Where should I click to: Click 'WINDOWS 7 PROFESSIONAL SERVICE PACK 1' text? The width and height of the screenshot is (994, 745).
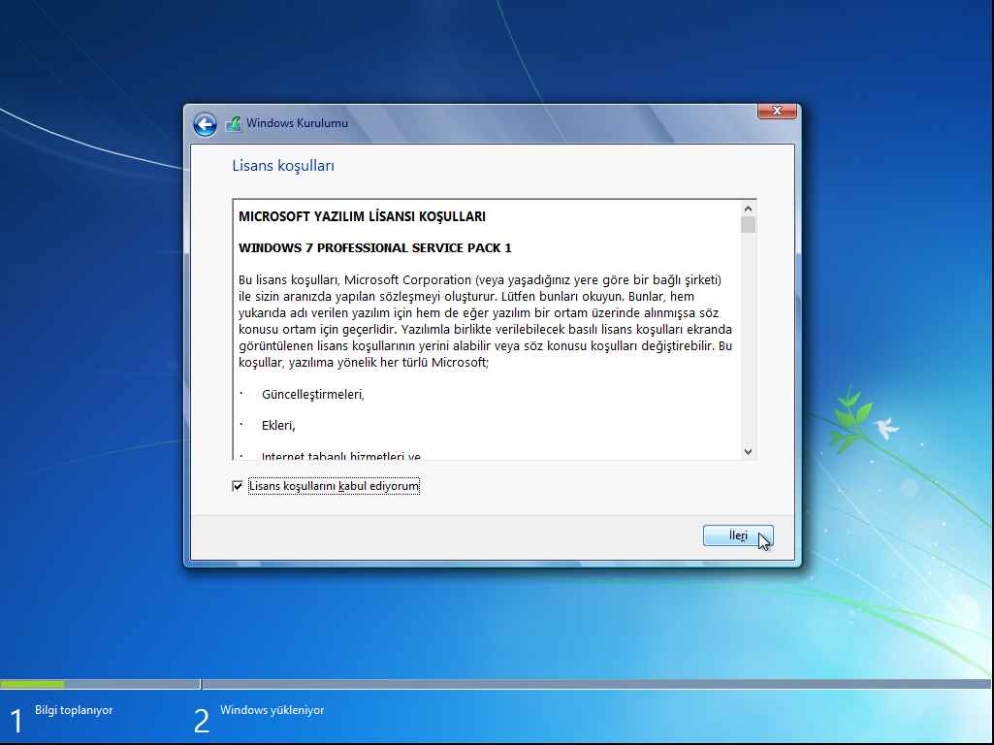coord(375,248)
